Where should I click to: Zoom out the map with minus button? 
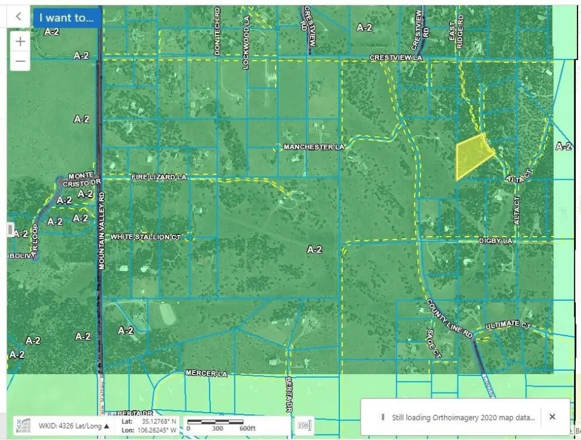(20, 61)
